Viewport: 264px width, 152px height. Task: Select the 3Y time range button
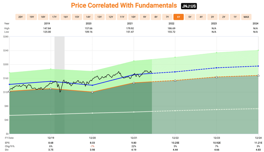click(212, 17)
